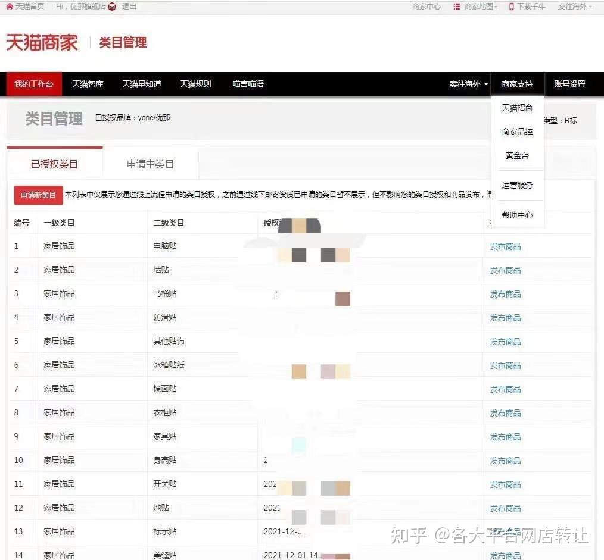The image size is (604, 560).
Task: Open the 商家地图 list icon
Action: pyautogui.click(x=456, y=6)
